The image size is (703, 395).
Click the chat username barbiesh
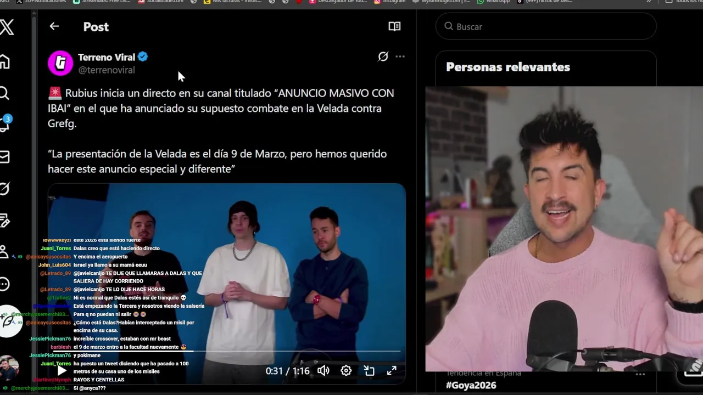pos(61,347)
